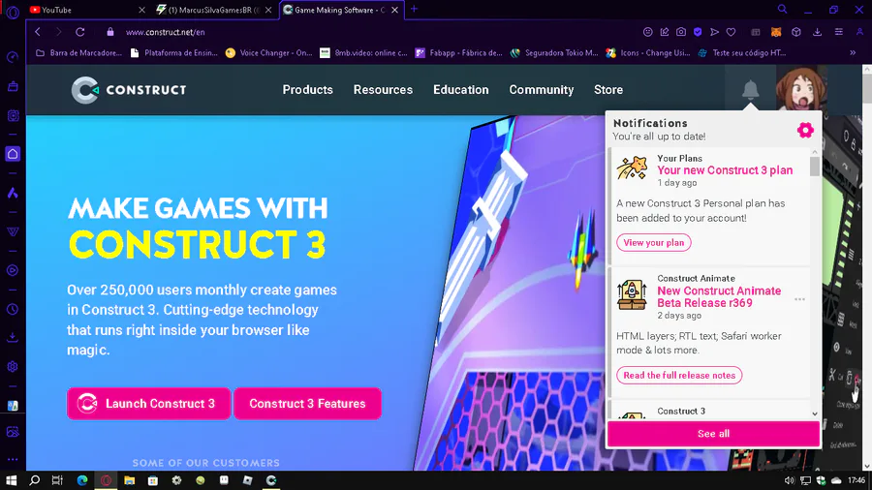The height and width of the screenshot is (490, 872).
Task: Click the edit page toolbar icon
Action: click(664, 32)
